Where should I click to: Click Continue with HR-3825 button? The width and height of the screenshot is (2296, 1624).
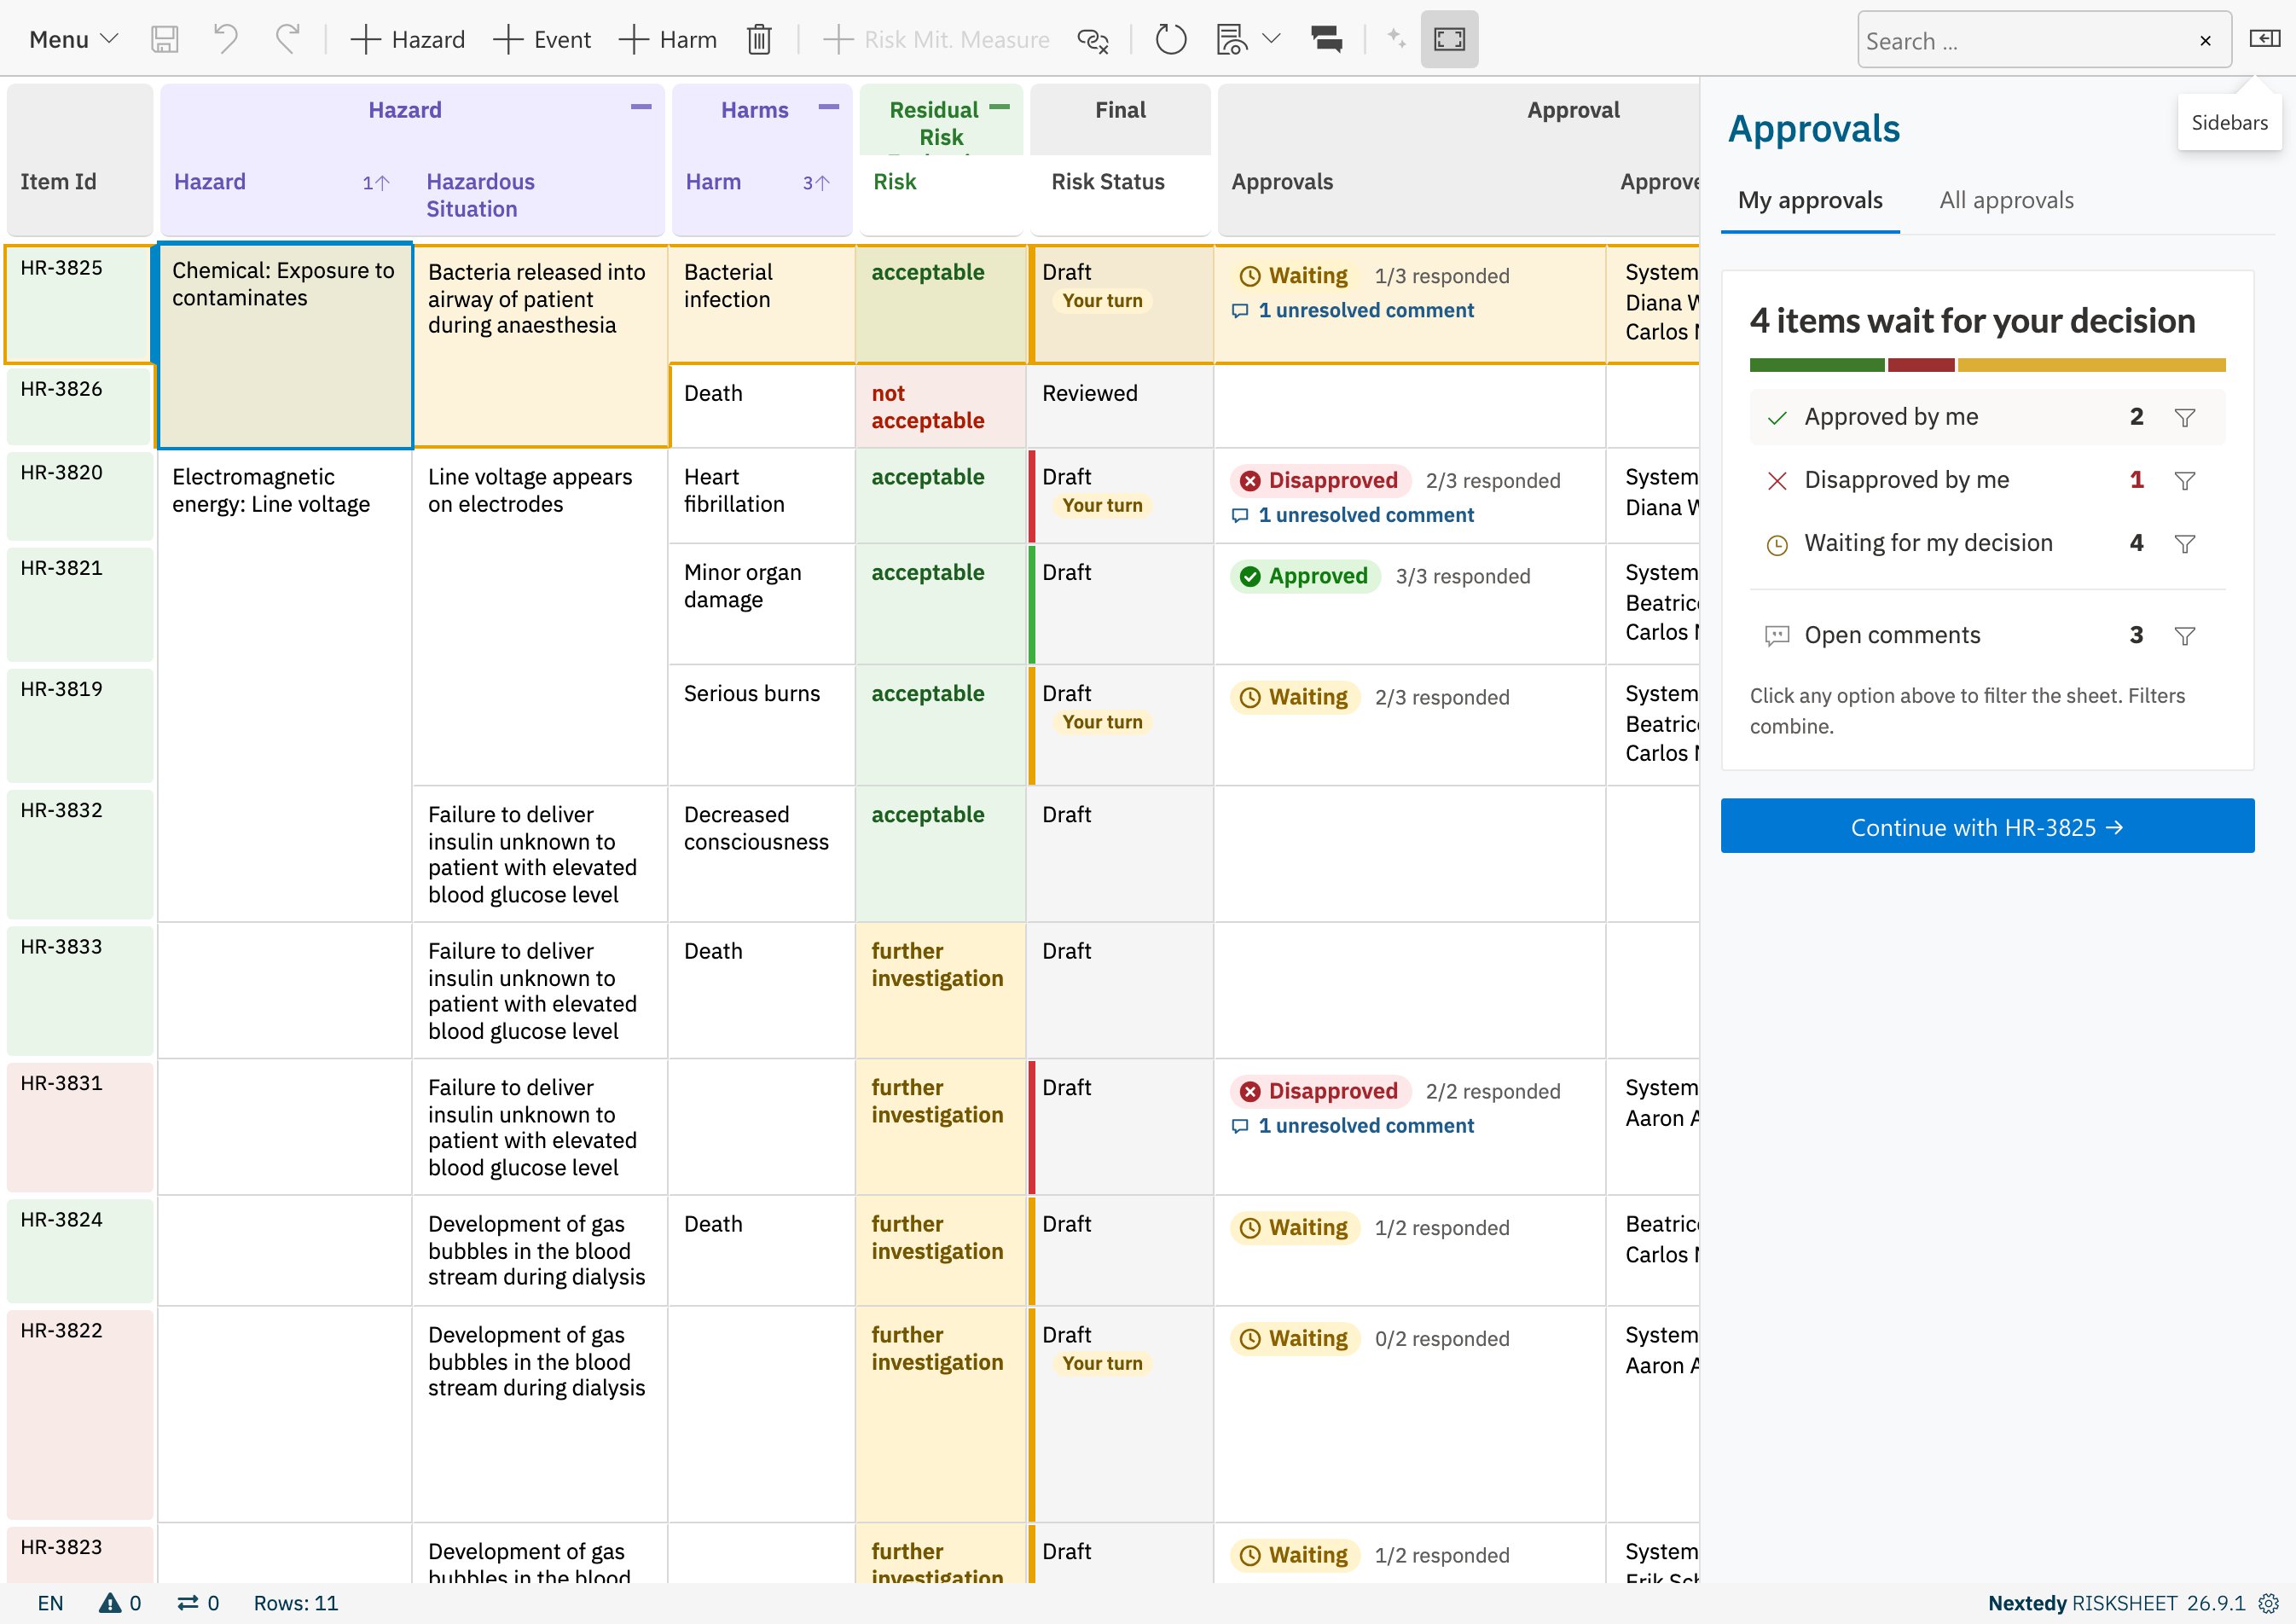(1987, 826)
